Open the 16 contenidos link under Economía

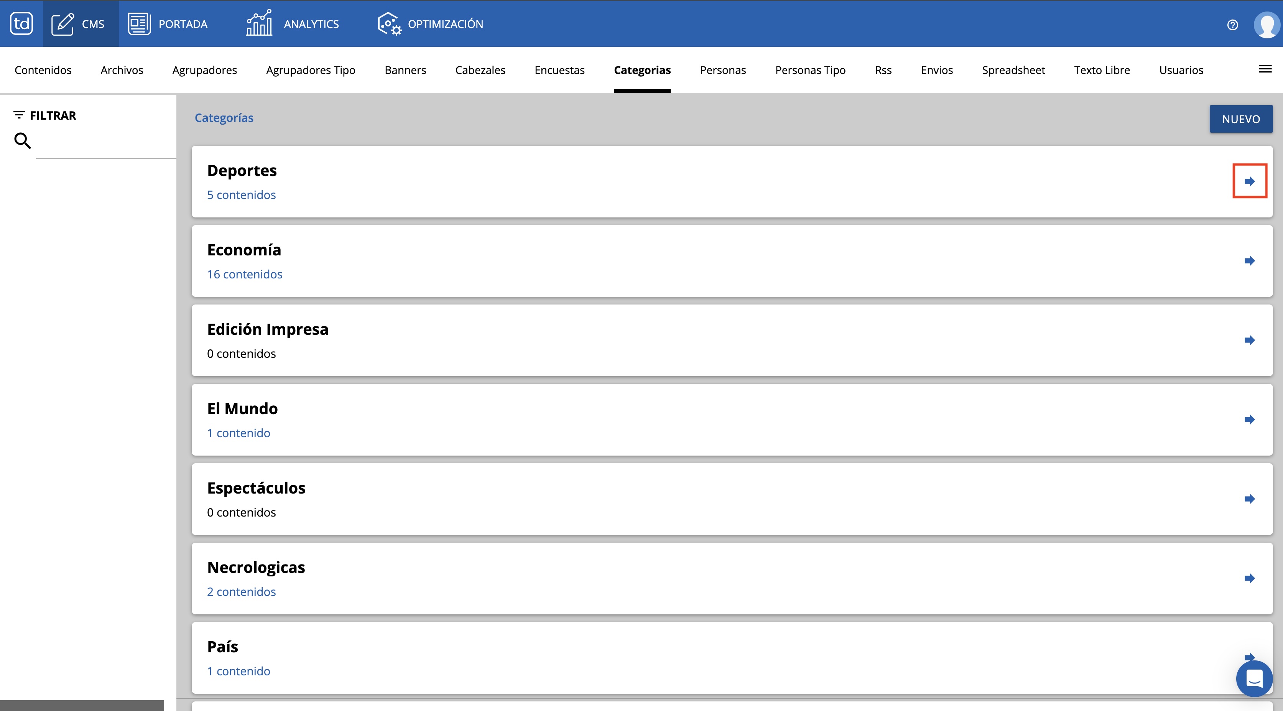tap(245, 274)
